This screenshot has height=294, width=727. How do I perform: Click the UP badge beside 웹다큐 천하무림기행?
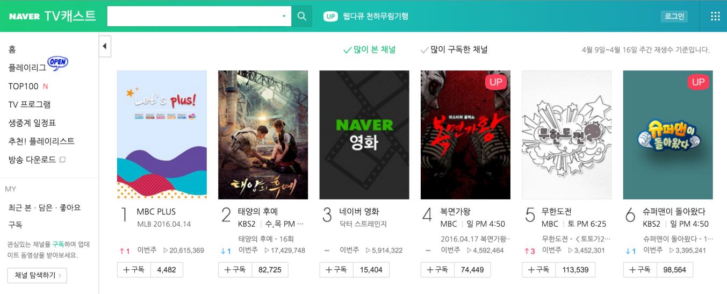[x=330, y=17]
